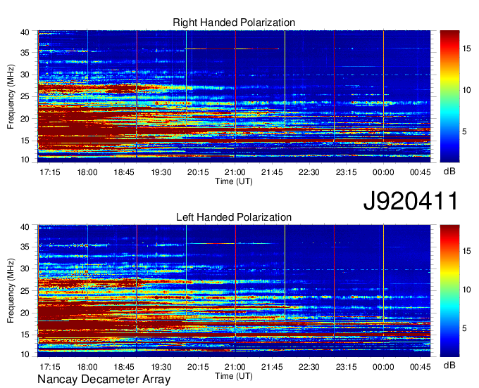Click the 25 MHz tick on left-handed plot
Viewport: 479px width, 388px height.
pos(25,291)
